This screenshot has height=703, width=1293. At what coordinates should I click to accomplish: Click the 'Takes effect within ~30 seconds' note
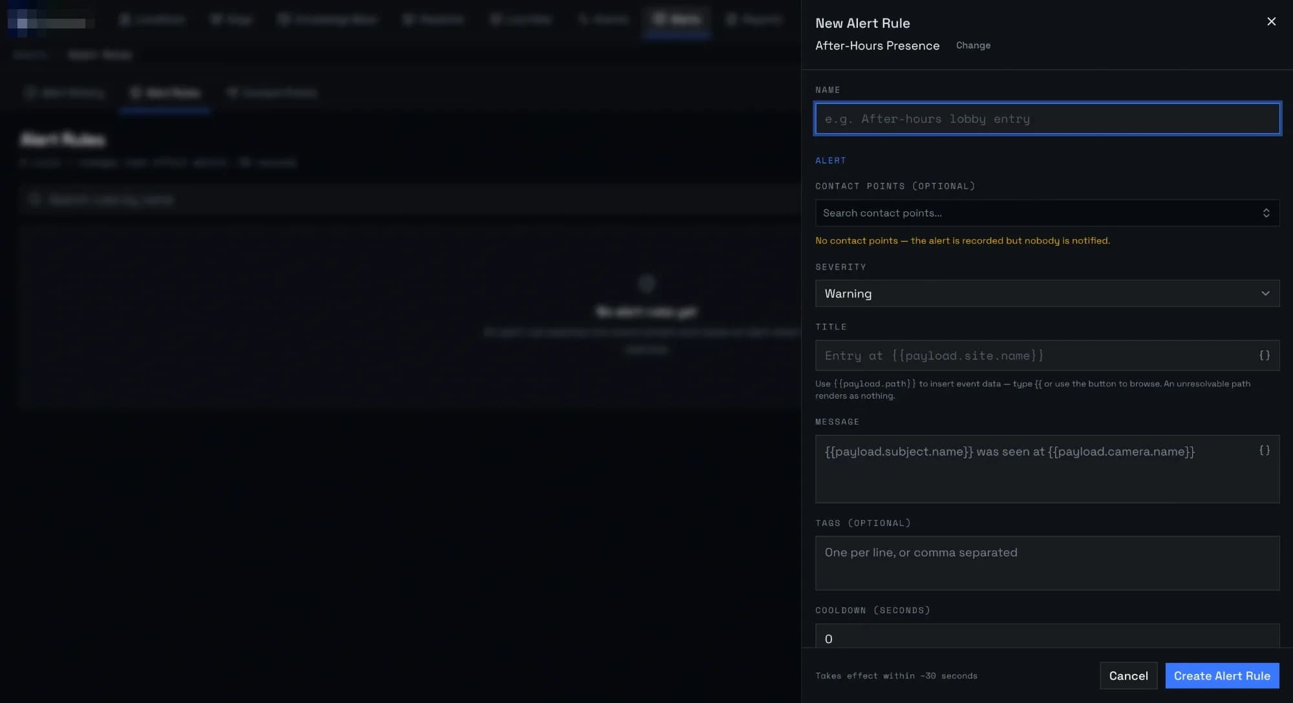coord(896,676)
